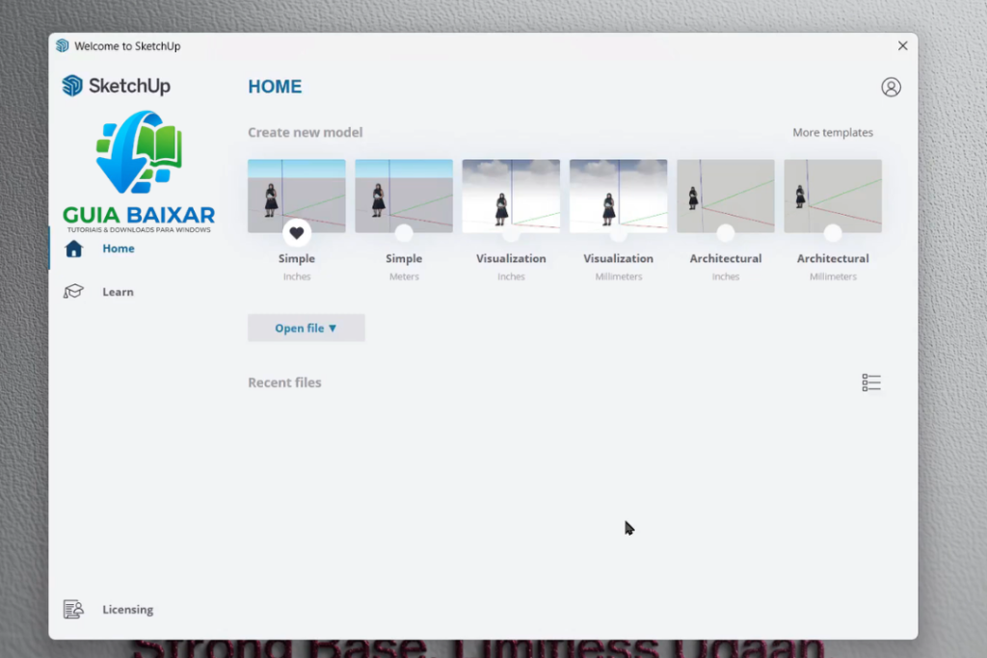Click the Home house icon in sidebar
The image size is (987, 658).
[73, 249]
